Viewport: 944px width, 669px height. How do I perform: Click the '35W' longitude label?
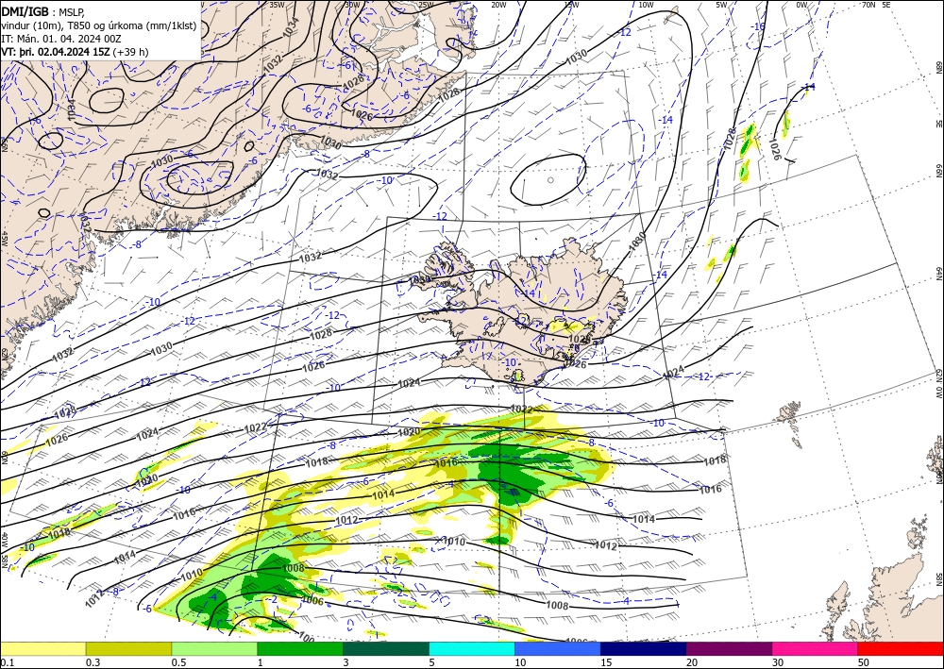point(277,5)
